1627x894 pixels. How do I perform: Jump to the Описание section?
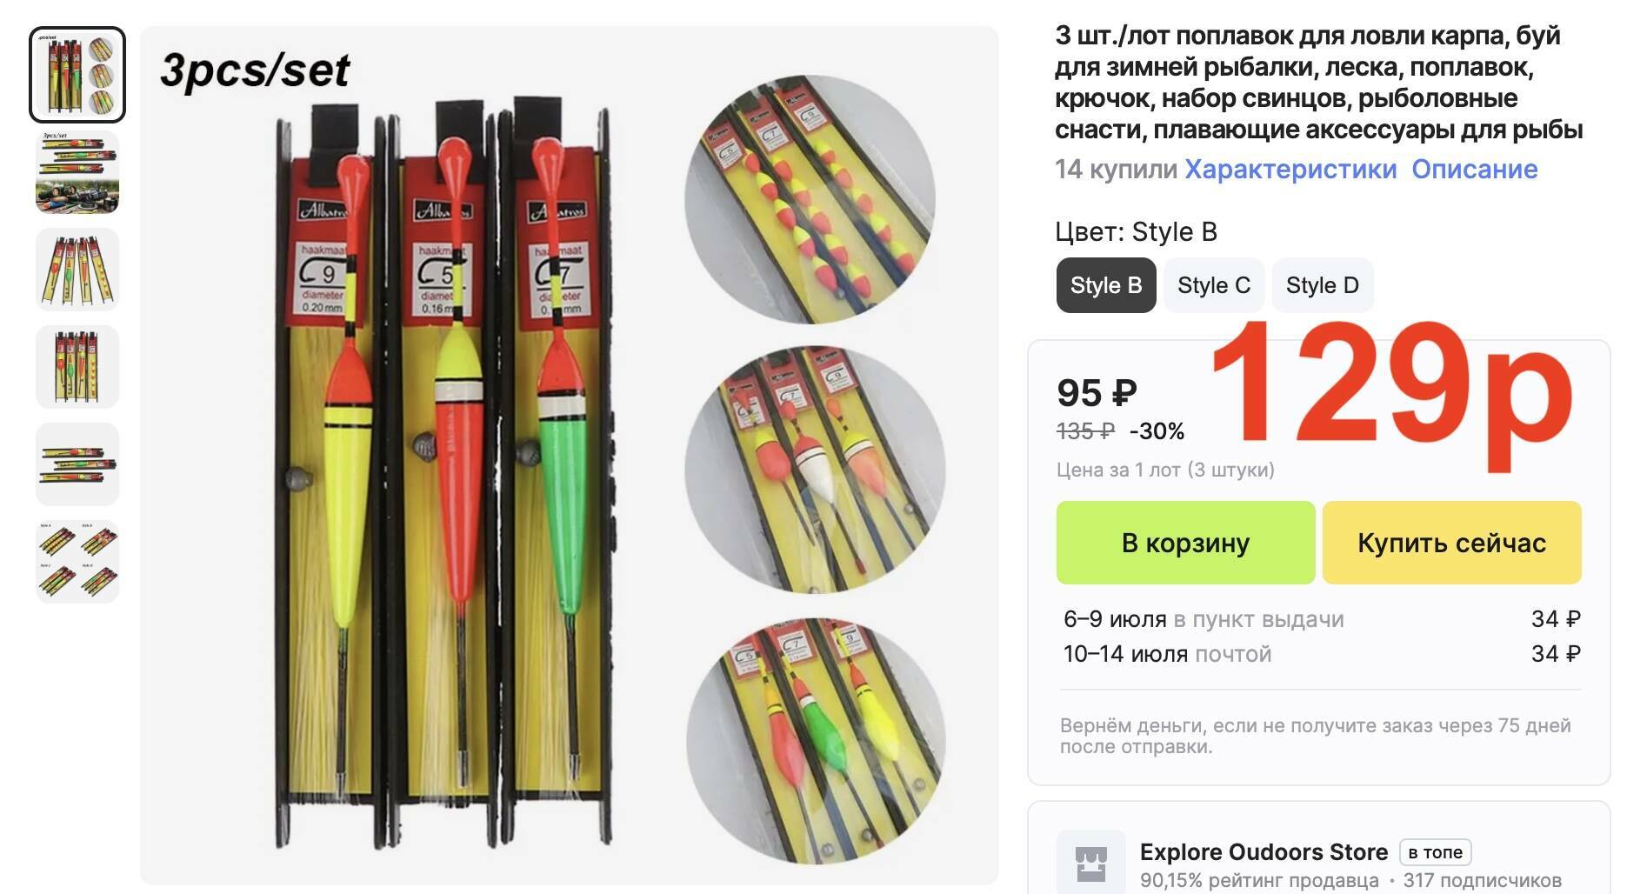point(1474,169)
